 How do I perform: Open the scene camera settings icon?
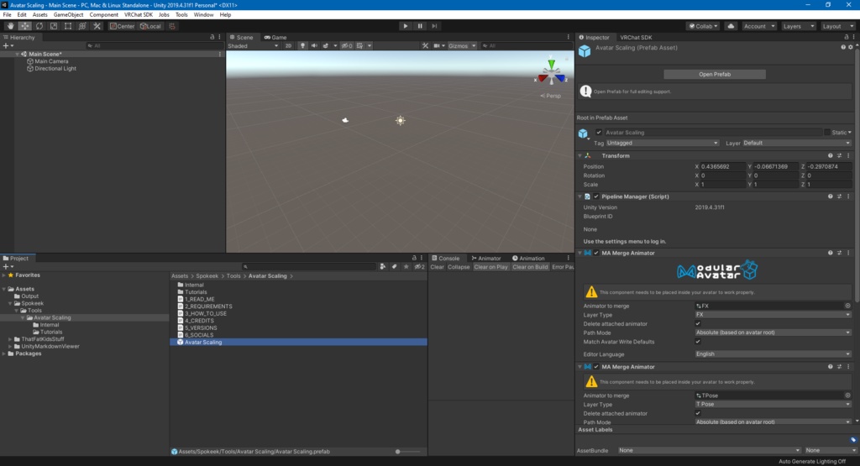(x=437, y=45)
